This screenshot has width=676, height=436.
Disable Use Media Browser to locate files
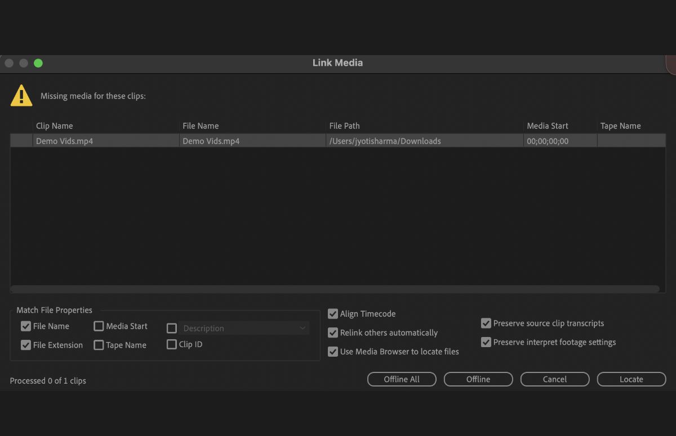(x=332, y=352)
